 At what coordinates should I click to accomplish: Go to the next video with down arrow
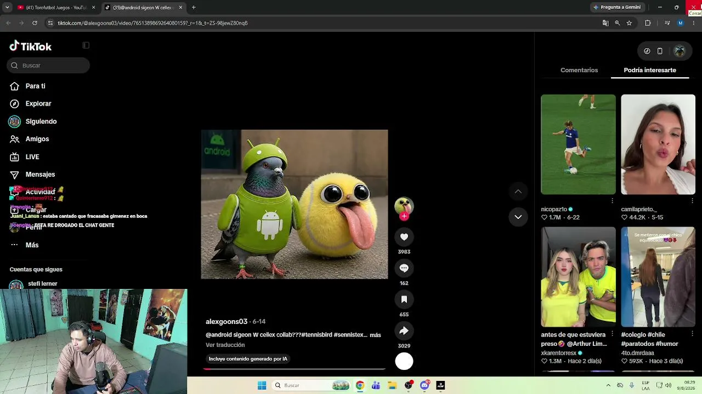[518, 217]
